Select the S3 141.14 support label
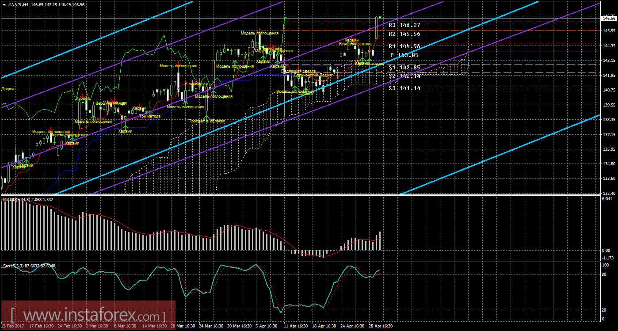618x331 pixels. (x=404, y=88)
